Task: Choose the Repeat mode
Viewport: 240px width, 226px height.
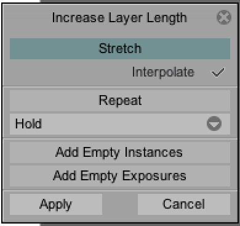Action: pos(120,101)
